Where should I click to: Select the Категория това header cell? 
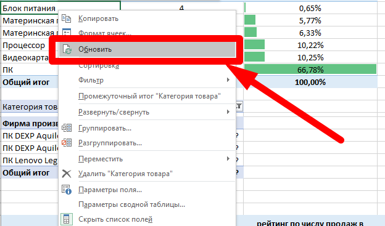coord(30,107)
